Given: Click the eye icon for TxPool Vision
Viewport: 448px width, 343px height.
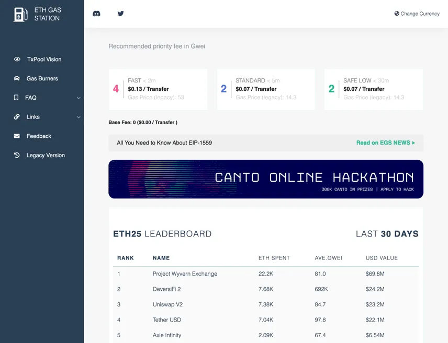Looking at the screenshot, I should point(17,60).
